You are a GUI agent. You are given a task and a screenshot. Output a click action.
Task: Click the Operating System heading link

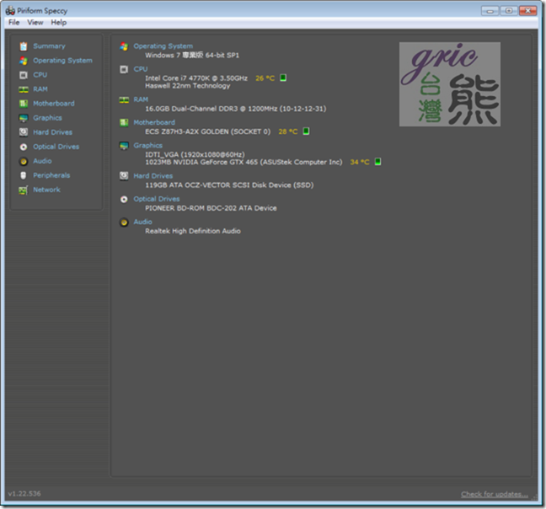point(163,46)
